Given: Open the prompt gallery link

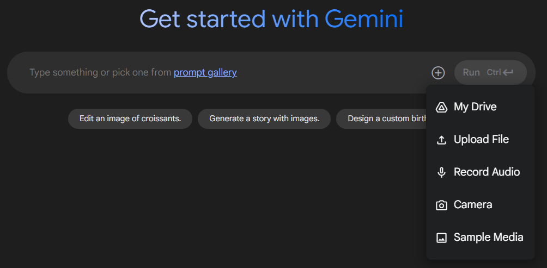Looking at the screenshot, I should 205,72.
